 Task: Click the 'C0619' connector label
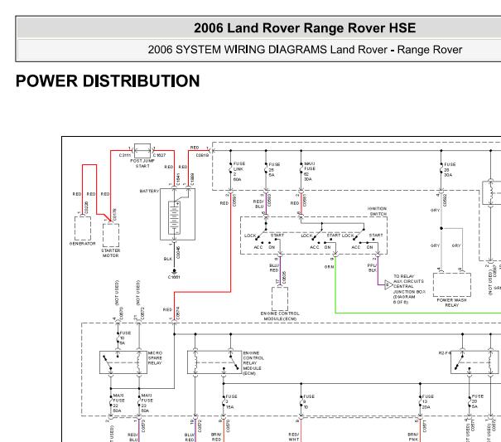[x=202, y=155]
